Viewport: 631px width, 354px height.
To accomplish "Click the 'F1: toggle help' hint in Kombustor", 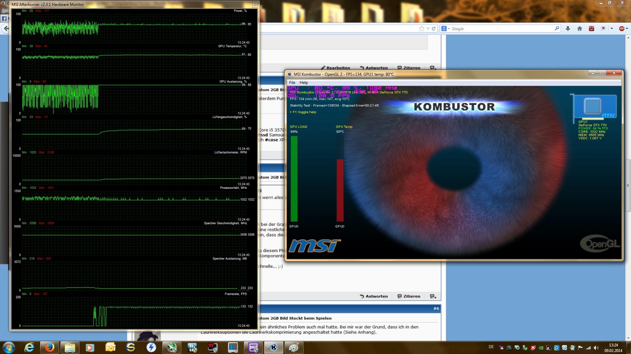I will point(303,112).
